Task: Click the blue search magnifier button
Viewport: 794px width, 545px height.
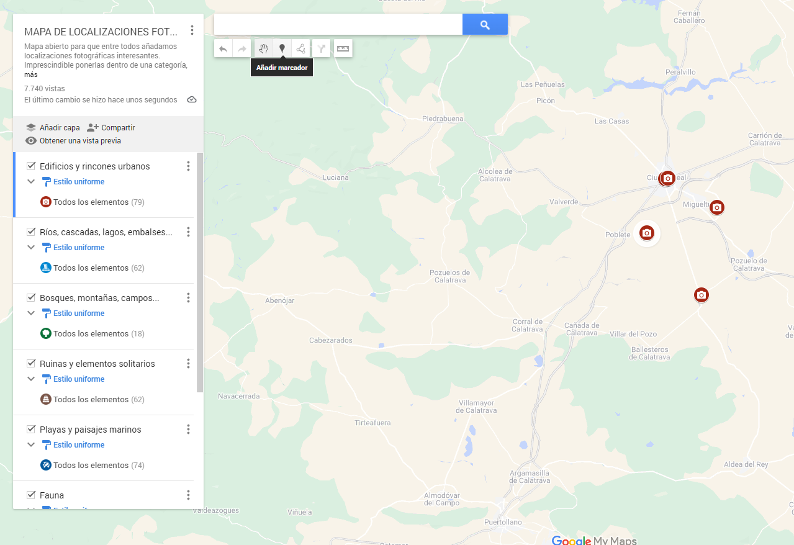Action: pyautogui.click(x=485, y=25)
